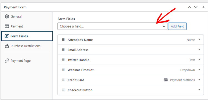This screenshot has height=100, width=208.
Task: Expand the Webinar Timeslot field arrow
Action: pos(199,70)
